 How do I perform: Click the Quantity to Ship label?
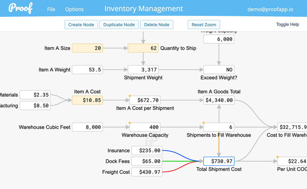pyautogui.click(x=178, y=48)
